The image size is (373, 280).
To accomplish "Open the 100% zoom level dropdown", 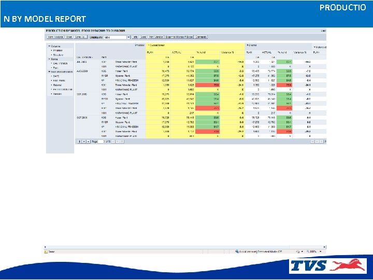I will 321,251.
